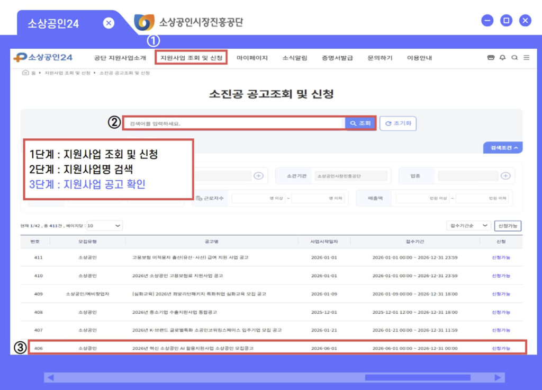Focus the 검색어를 입력하세요 search box
542x390 pixels.
(234, 123)
